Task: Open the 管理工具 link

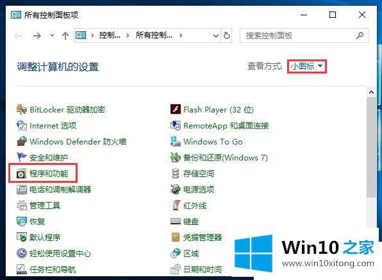Action: pos(45,205)
